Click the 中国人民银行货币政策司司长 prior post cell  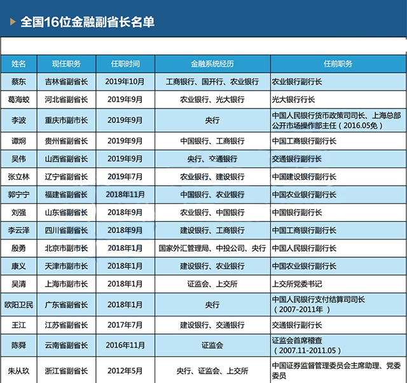point(338,120)
